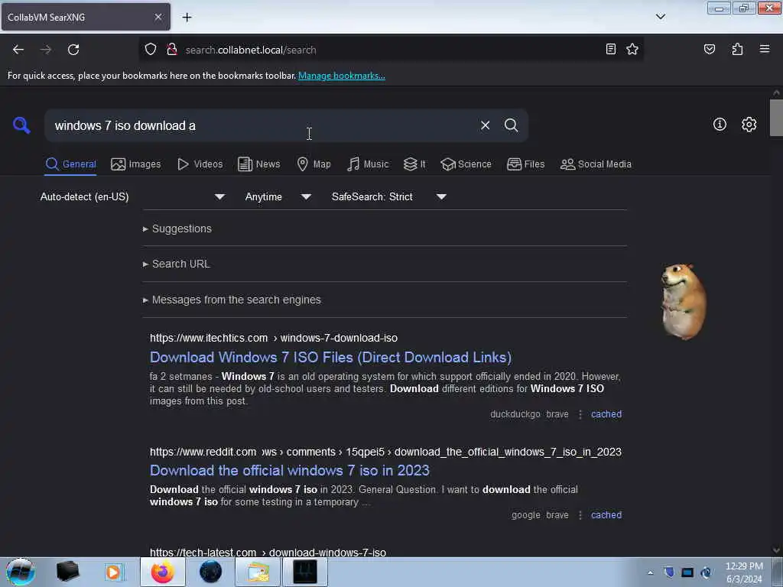This screenshot has width=783, height=587.
Task: Click the shield tray icon
Action: [669, 572]
